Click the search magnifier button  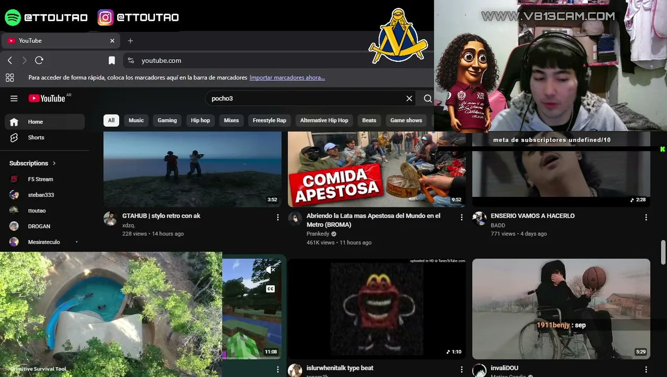click(427, 98)
